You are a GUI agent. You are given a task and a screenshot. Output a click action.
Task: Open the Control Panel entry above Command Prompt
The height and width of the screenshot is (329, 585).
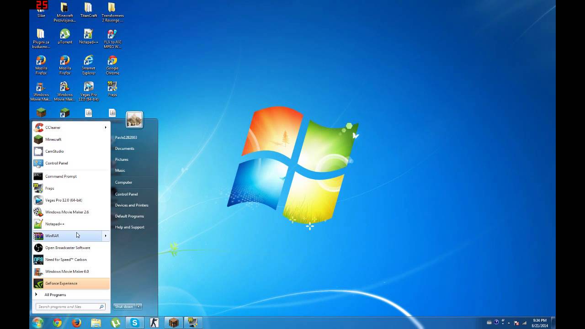(71, 163)
